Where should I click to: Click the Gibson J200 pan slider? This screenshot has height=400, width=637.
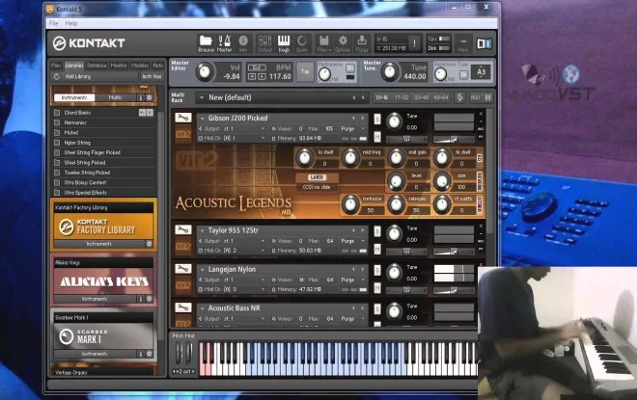pos(405,139)
